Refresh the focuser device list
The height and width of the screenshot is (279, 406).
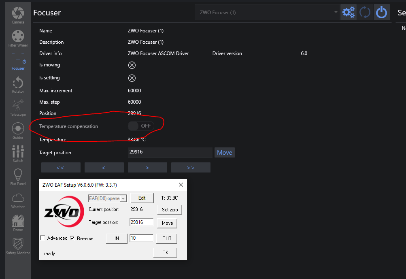tap(365, 12)
